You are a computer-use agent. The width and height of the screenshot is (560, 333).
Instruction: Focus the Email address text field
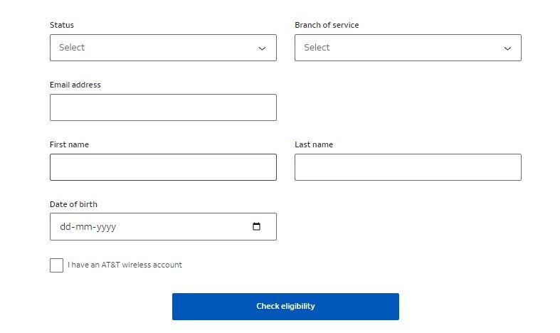click(163, 107)
